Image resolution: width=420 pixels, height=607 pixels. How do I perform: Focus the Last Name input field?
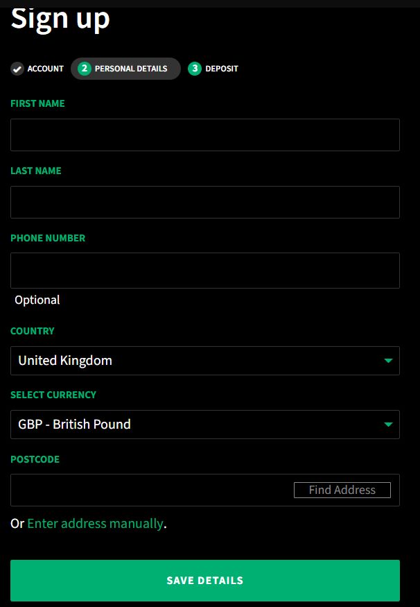[x=205, y=202]
